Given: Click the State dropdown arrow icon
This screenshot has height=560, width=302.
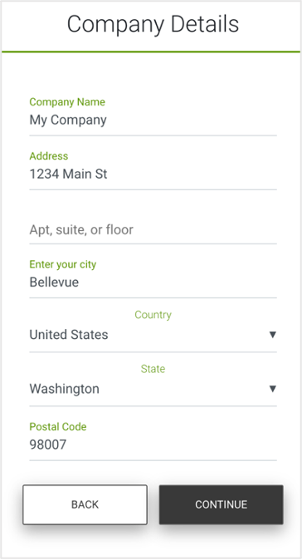Looking at the screenshot, I should (x=272, y=389).
